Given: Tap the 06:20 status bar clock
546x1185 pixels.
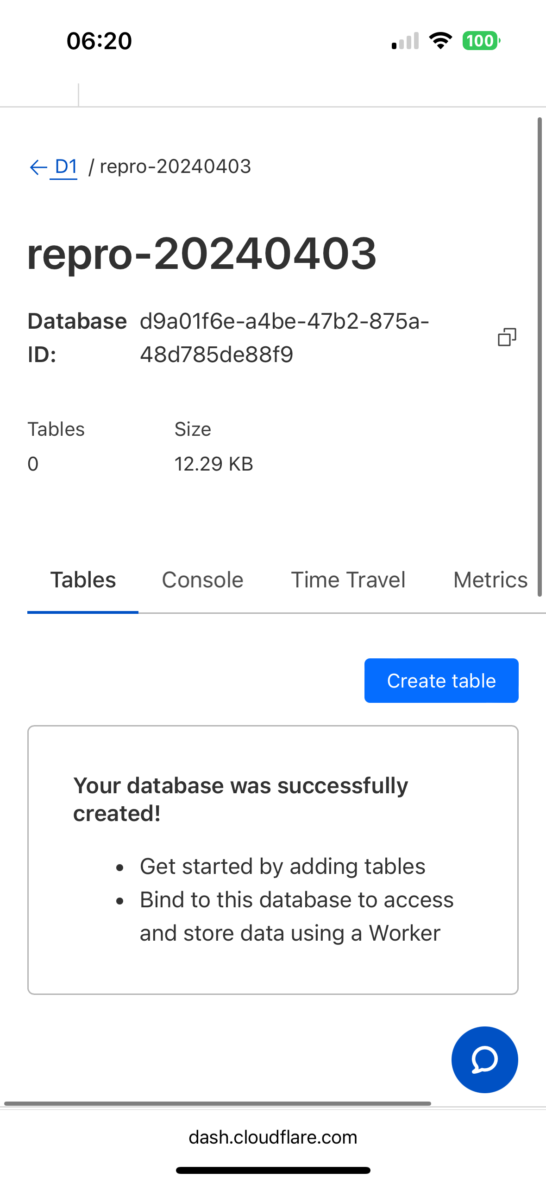Looking at the screenshot, I should point(99,41).
